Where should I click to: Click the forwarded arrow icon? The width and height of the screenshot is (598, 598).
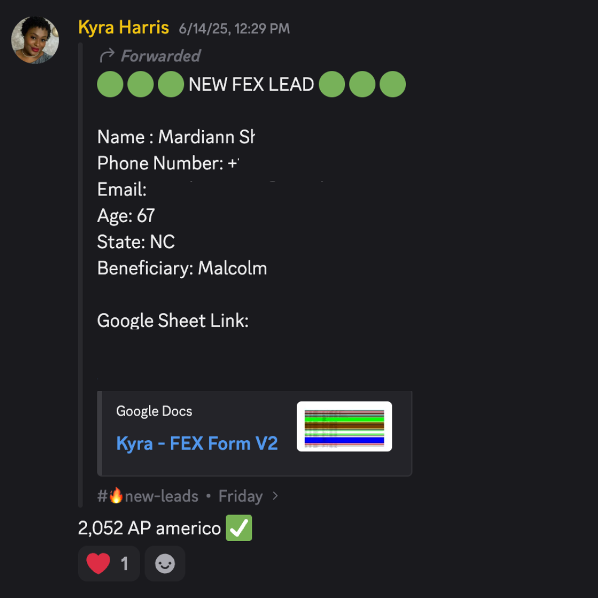coord(107,56)
